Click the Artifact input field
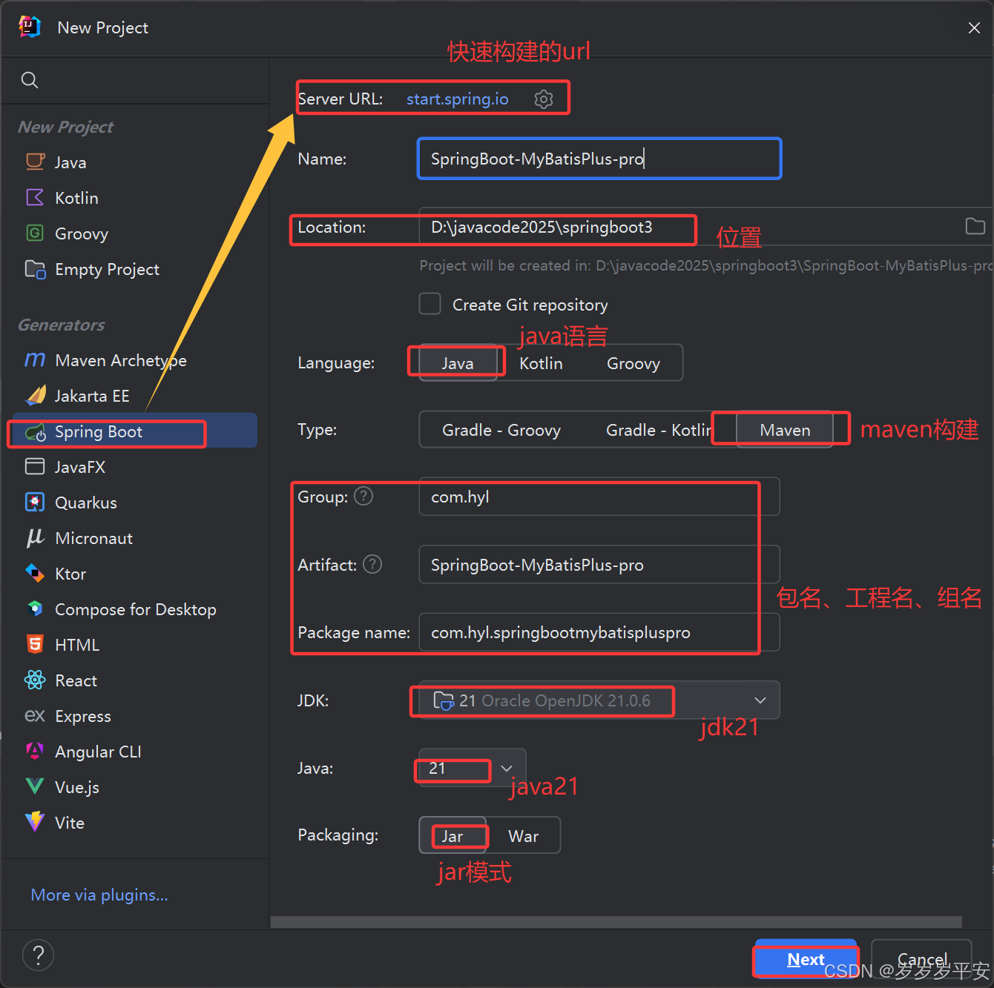 click(599, 565)
